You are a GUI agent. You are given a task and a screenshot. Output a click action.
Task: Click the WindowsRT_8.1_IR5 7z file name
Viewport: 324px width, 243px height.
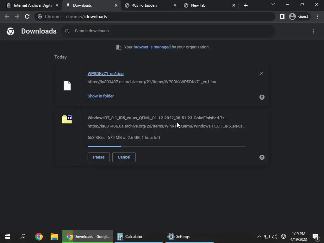tap(156, 118)
